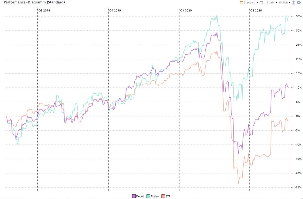This screenshot has height=199, width=303.
Task: Select the Q4 2019 gridline label
Action: click(x=115, y=10)
